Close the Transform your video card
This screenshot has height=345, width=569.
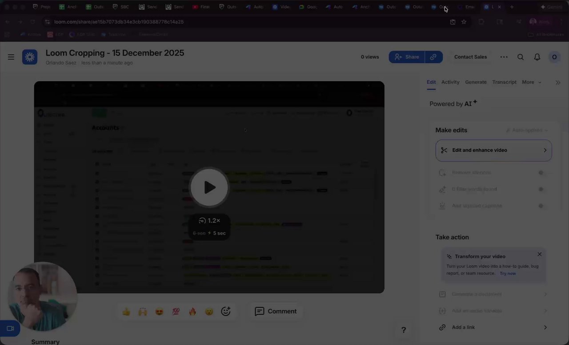click(539, 254)
